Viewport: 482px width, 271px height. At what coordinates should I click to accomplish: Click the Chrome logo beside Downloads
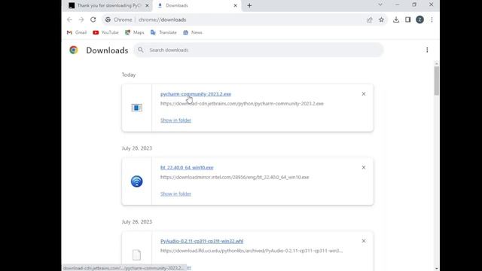[74, 50]
